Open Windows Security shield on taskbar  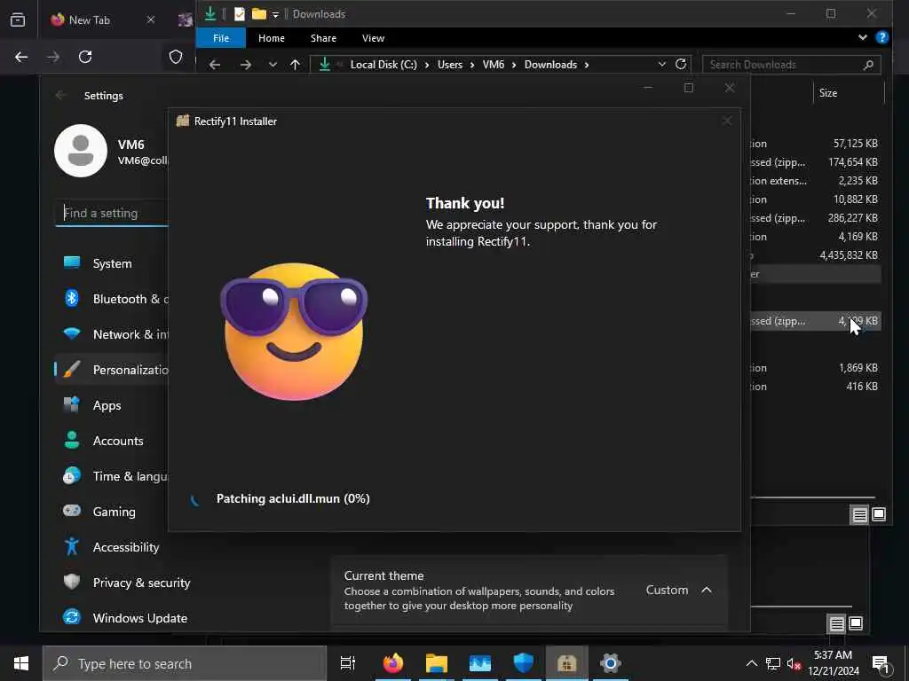point(524,663)
